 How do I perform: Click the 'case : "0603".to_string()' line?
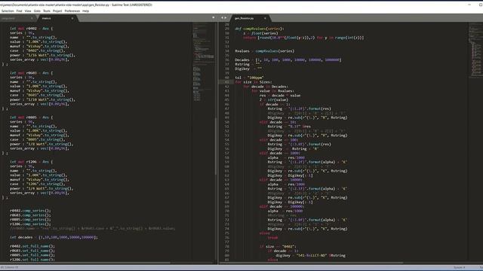[x=38, y=96]
